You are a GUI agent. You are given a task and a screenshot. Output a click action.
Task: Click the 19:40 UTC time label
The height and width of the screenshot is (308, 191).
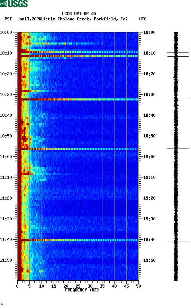point(149,240)
